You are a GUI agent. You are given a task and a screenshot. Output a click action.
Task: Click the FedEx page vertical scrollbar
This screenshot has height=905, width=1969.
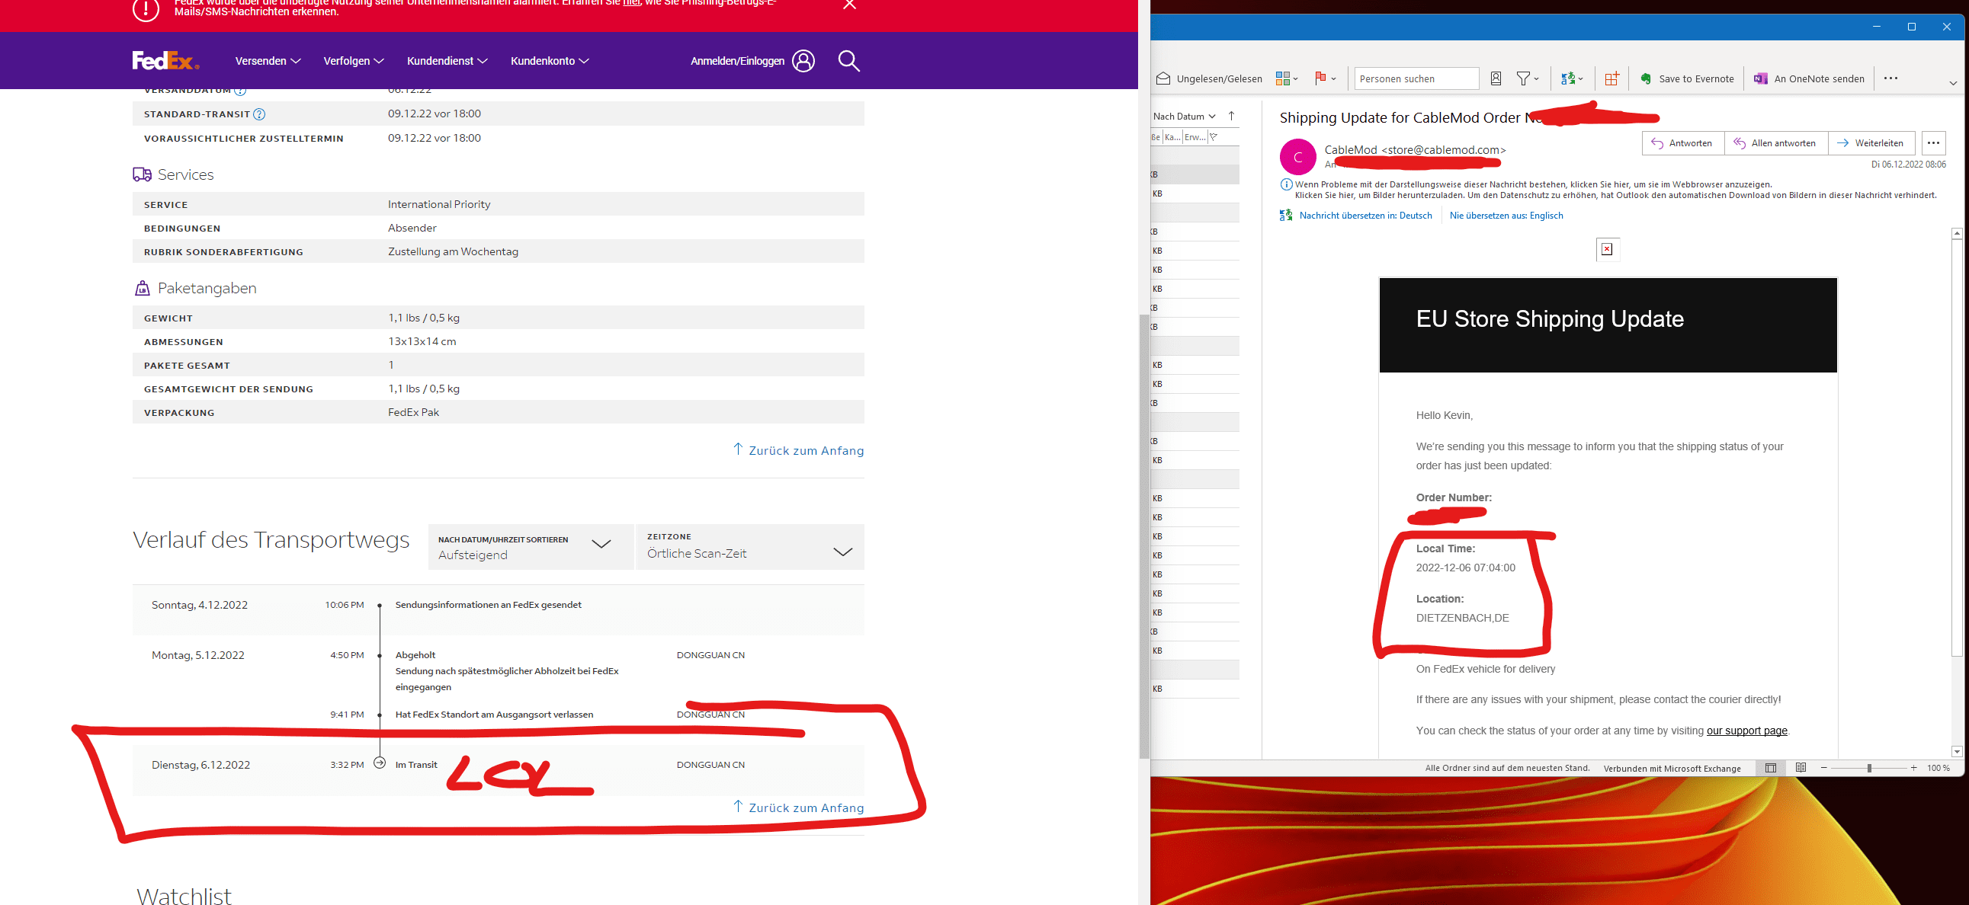1144,535
